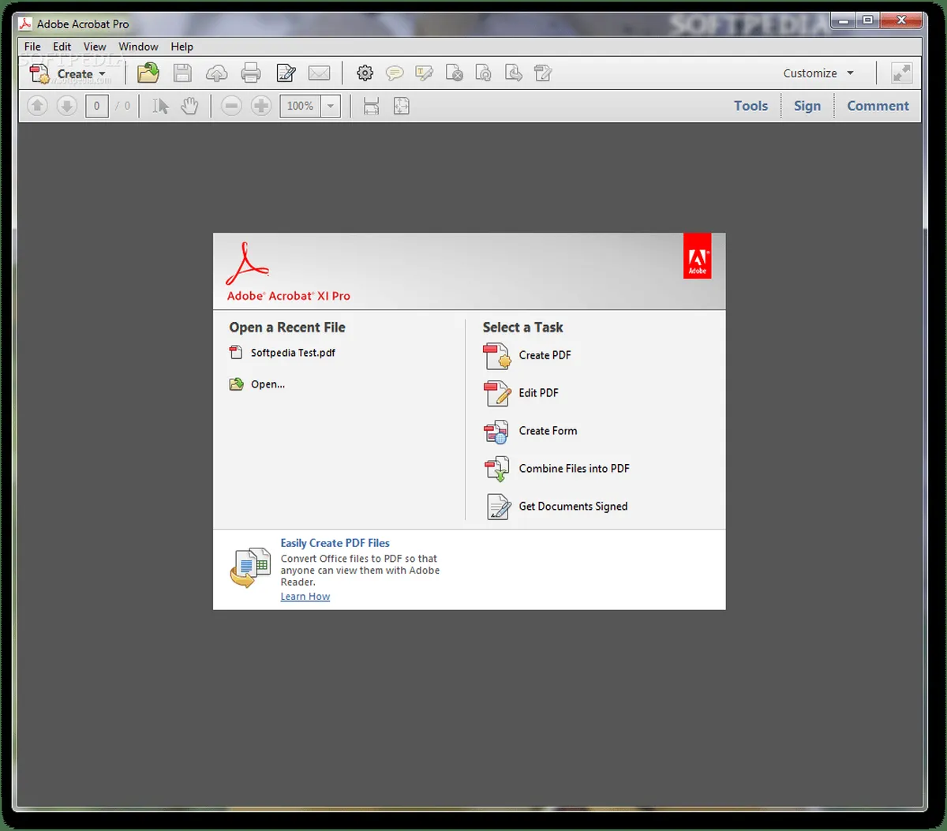Click the gear preferences icon
This screenshot has width=947, height=831.
pyautogui.click(x=365, y=73)
